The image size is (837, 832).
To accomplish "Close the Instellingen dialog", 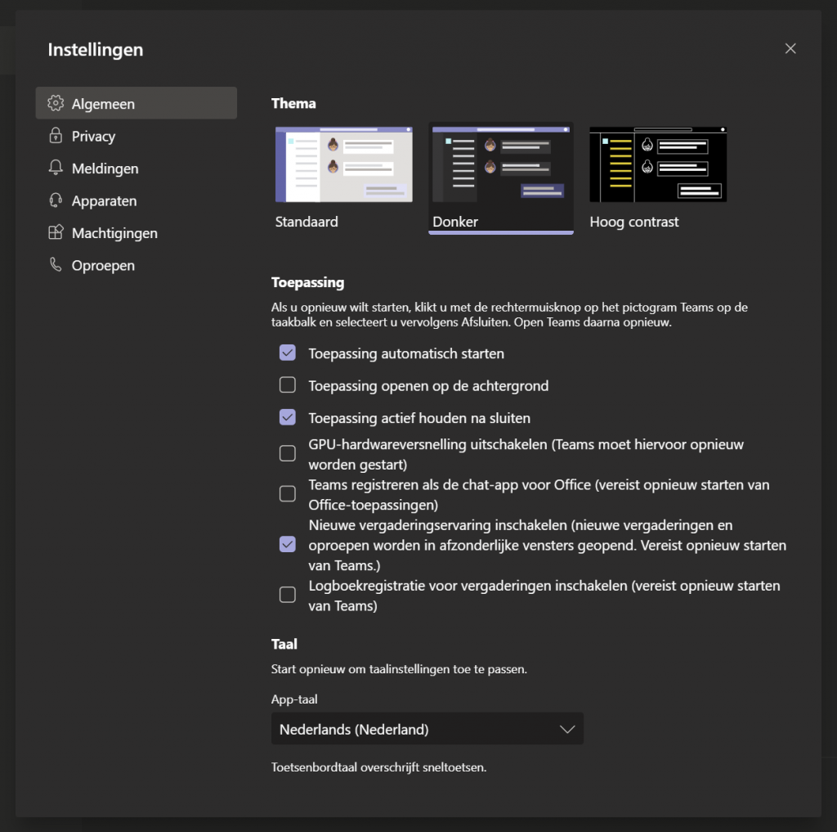I will pyautogui.click(x=790, y=48).
